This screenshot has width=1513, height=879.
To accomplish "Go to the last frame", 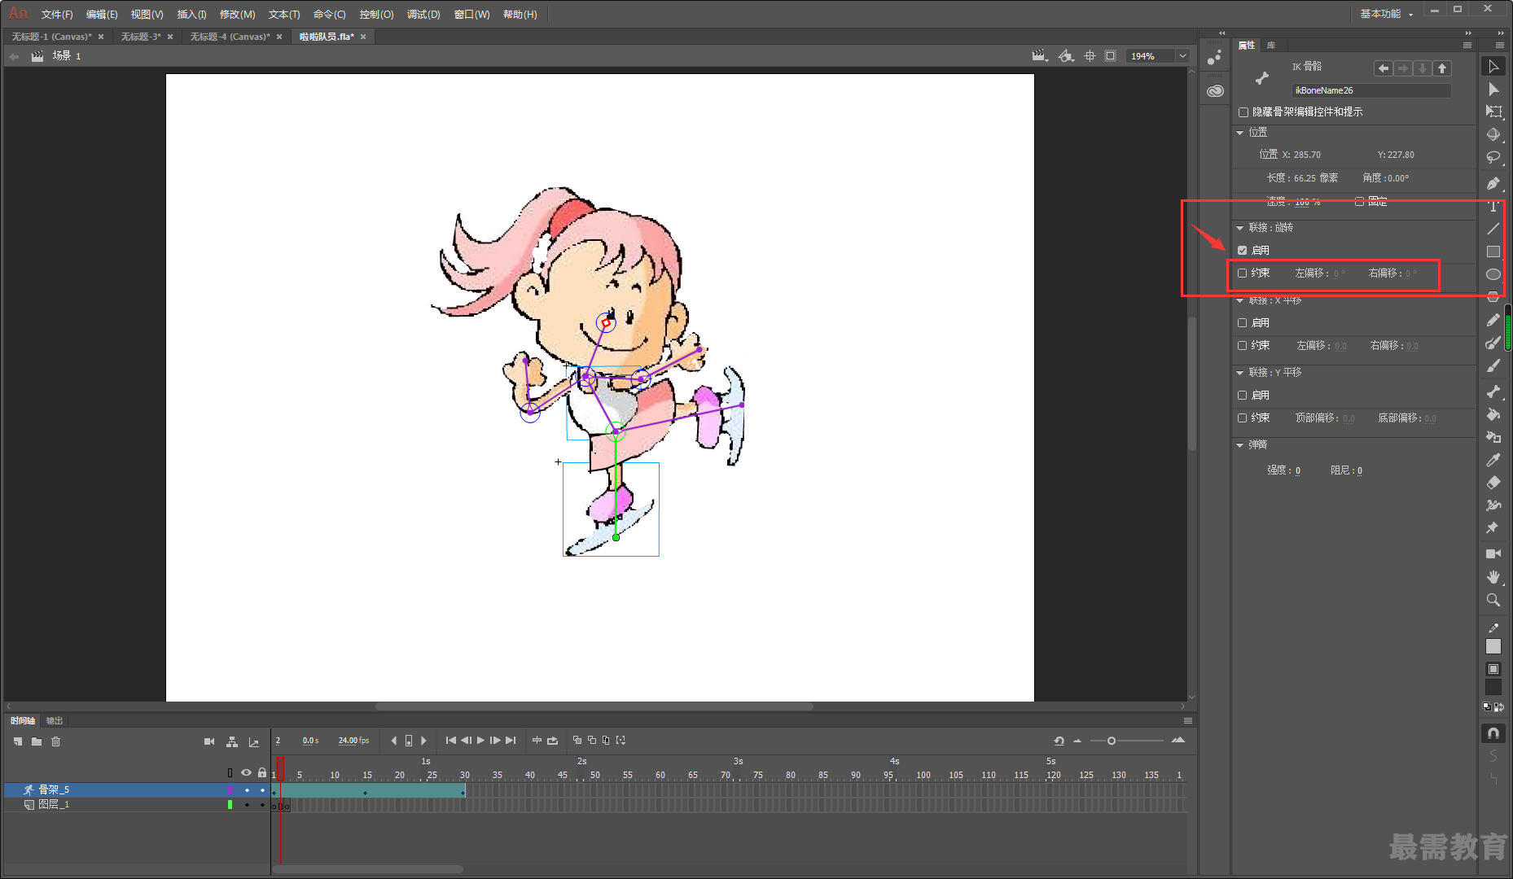I will (x=511, y=740).
